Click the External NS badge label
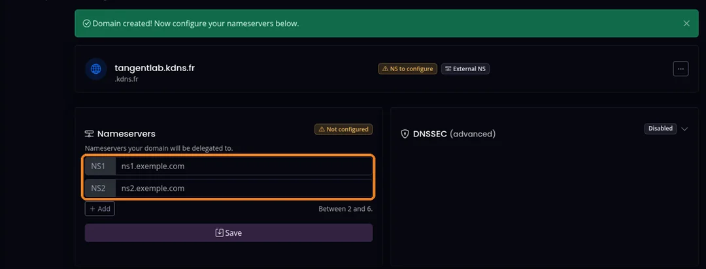 click(x=469, y=69)
